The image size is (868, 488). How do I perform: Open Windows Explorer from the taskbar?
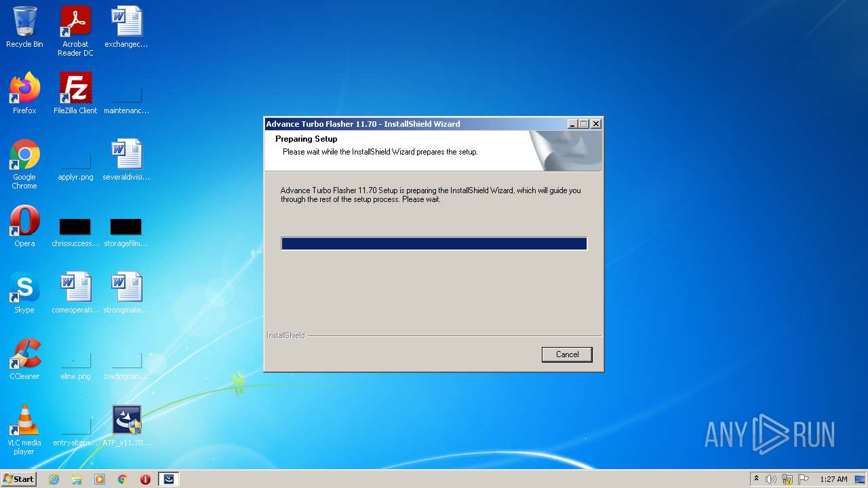click(x=77, y=479)
